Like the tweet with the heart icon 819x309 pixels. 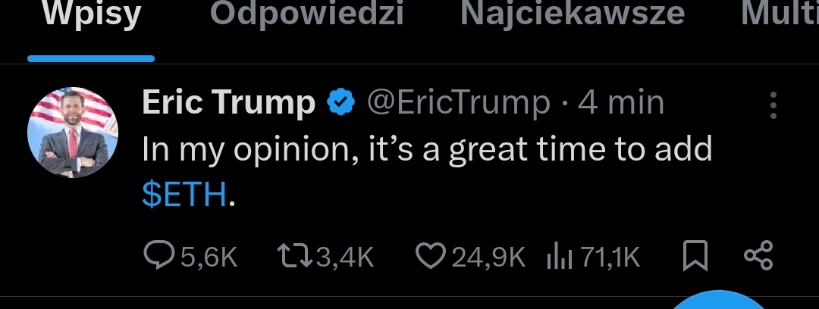431,257
